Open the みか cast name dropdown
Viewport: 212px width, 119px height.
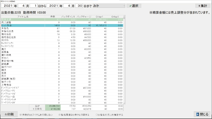(109, 6)
